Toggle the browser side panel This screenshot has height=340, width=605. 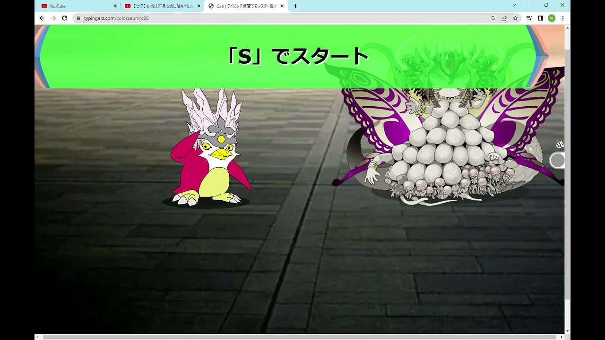[x=540, y=18]
